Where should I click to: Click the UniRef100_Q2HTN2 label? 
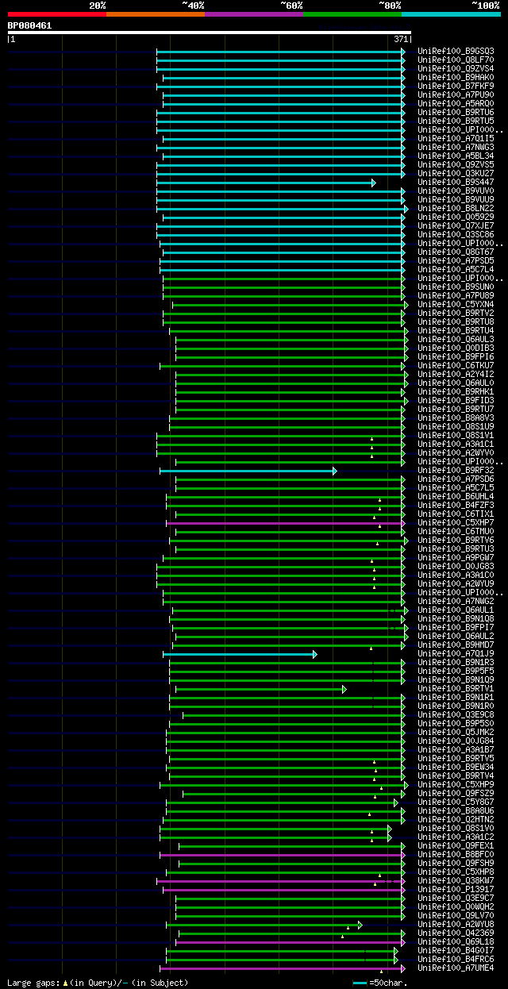point(456,819)
